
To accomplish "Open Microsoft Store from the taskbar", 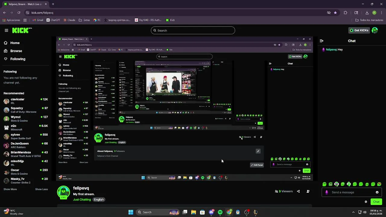I will (x=202, y=212).
